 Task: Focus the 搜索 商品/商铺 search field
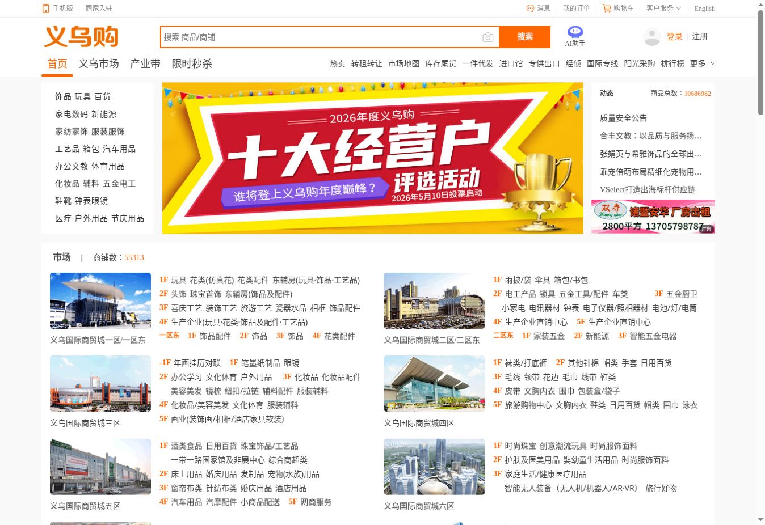pyautogui.click(x=322, y=37)
